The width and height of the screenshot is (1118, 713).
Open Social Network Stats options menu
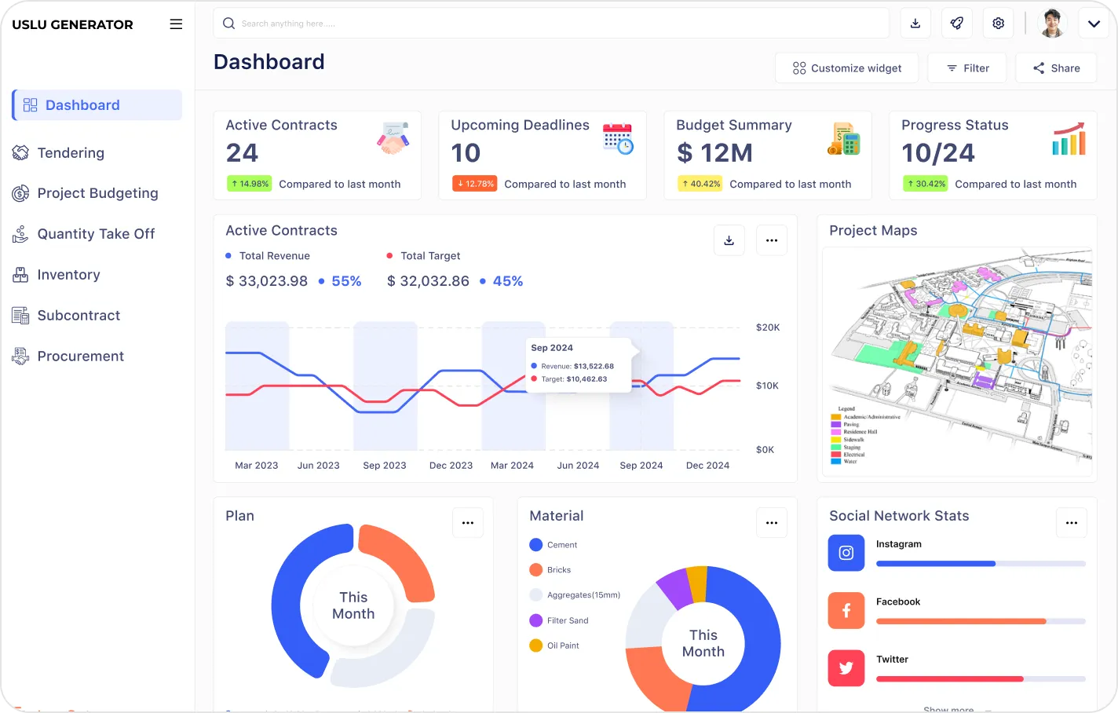(1072, 523)
